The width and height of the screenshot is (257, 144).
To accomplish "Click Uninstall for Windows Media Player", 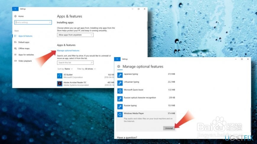I will coord(169,128).
